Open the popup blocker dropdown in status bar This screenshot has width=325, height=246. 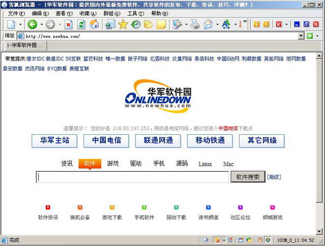(224, 240)
